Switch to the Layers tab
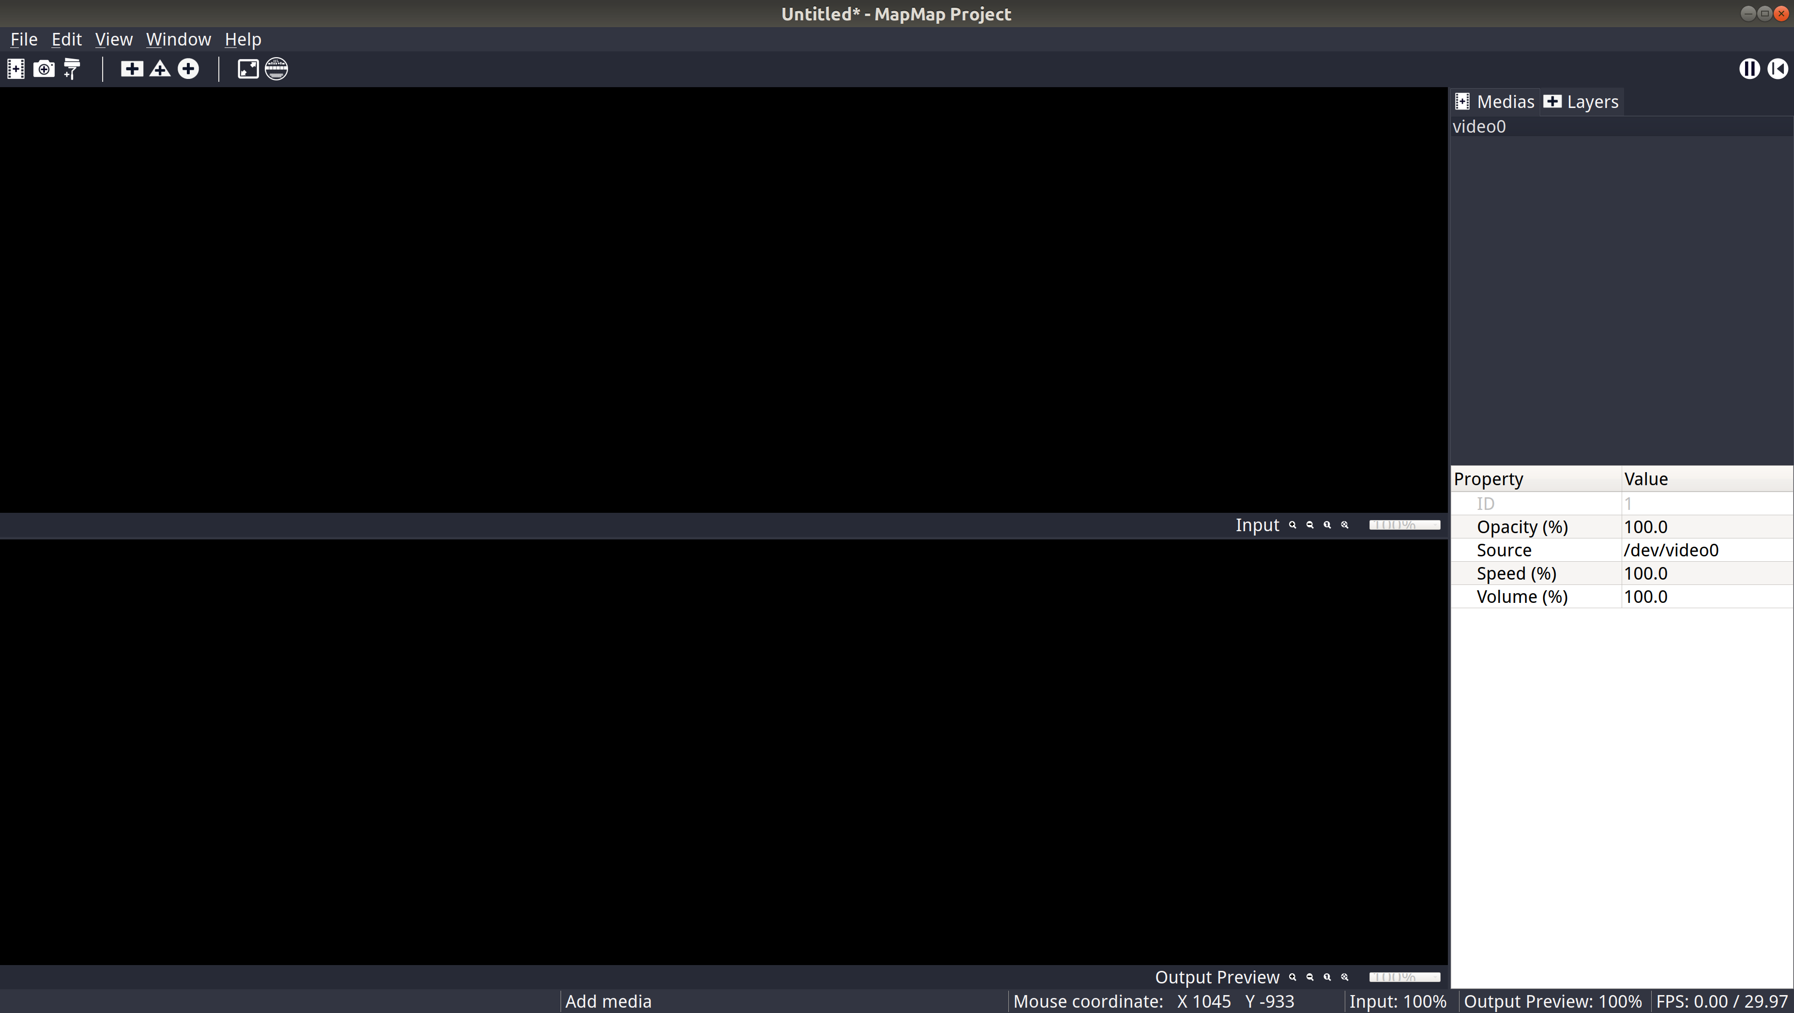1794x1013 pixels. click(x=1581, y=103)
